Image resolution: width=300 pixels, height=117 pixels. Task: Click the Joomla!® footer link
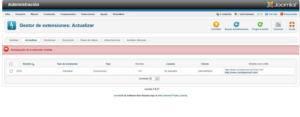pyautogui.click(x=118, y=96)
